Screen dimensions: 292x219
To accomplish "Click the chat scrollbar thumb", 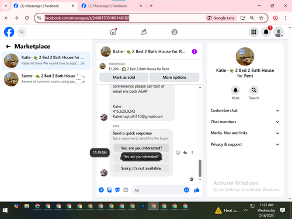I will [200, 168].
